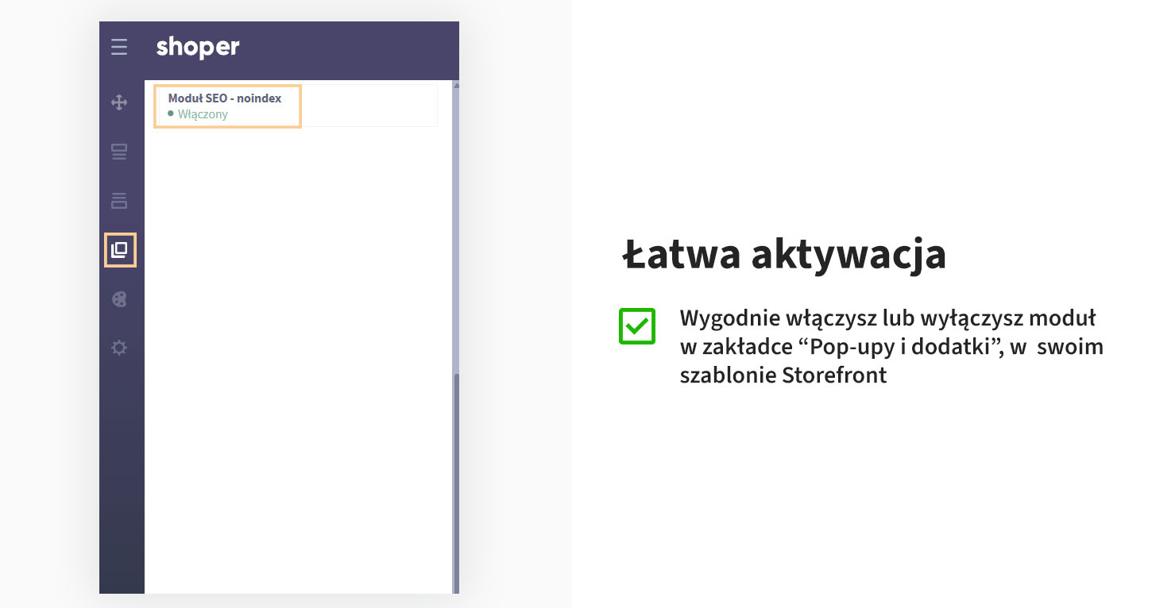
Task: Click the Łatwa aktywacja heading
Action: (x=784, y=255)
